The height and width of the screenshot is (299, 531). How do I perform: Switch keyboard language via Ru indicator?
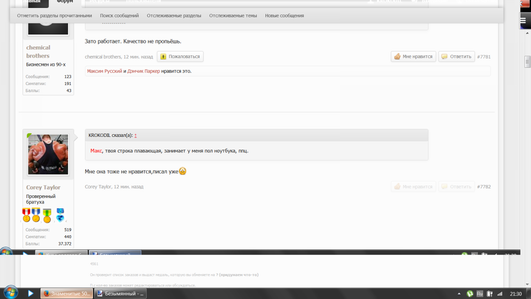(x=480, y=293)
